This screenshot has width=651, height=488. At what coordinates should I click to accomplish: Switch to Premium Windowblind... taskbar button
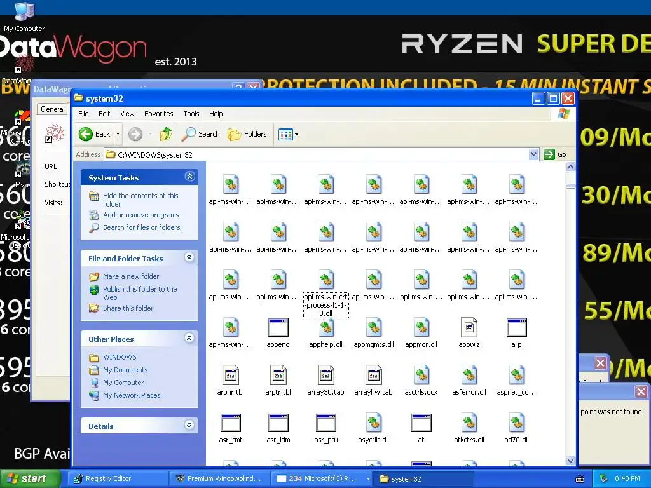(x=219, y=478)
